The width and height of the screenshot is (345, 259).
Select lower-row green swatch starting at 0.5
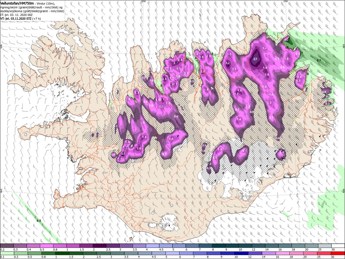[35, 253]
